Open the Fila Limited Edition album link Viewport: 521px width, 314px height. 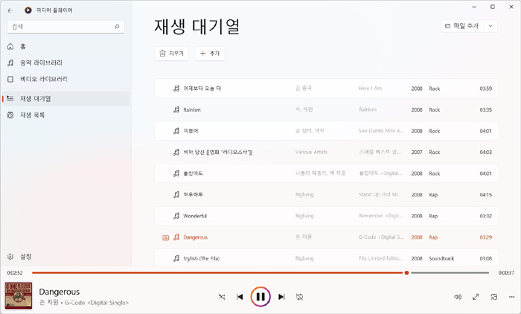tap(381, 258)
